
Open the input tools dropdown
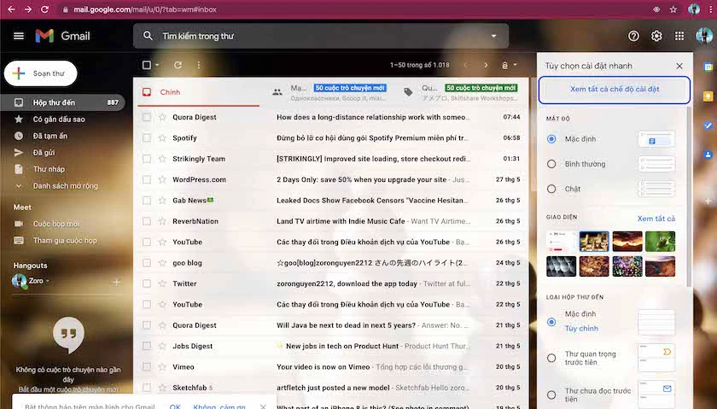tap(509, 65)
